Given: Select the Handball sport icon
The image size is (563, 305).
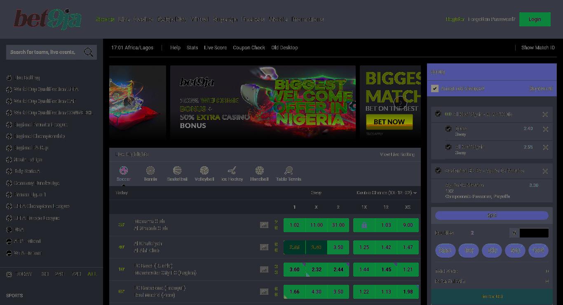Looking at the screenshot, I should (259, 170).
